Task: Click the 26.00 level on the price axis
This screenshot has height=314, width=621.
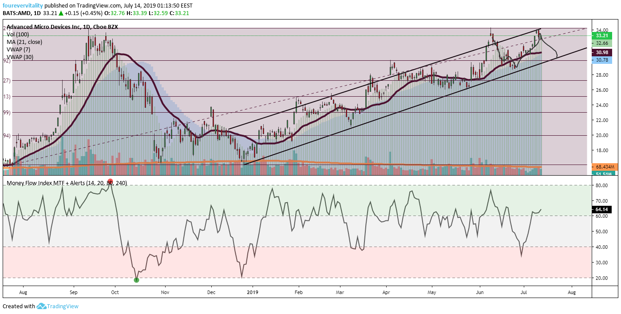Action: [x=602, y=90]
